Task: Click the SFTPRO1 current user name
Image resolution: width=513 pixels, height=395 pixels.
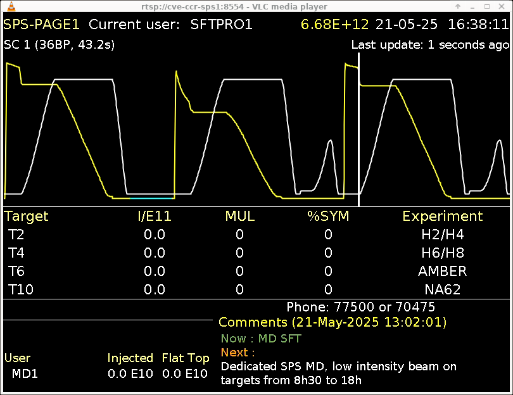Action: 222,25
